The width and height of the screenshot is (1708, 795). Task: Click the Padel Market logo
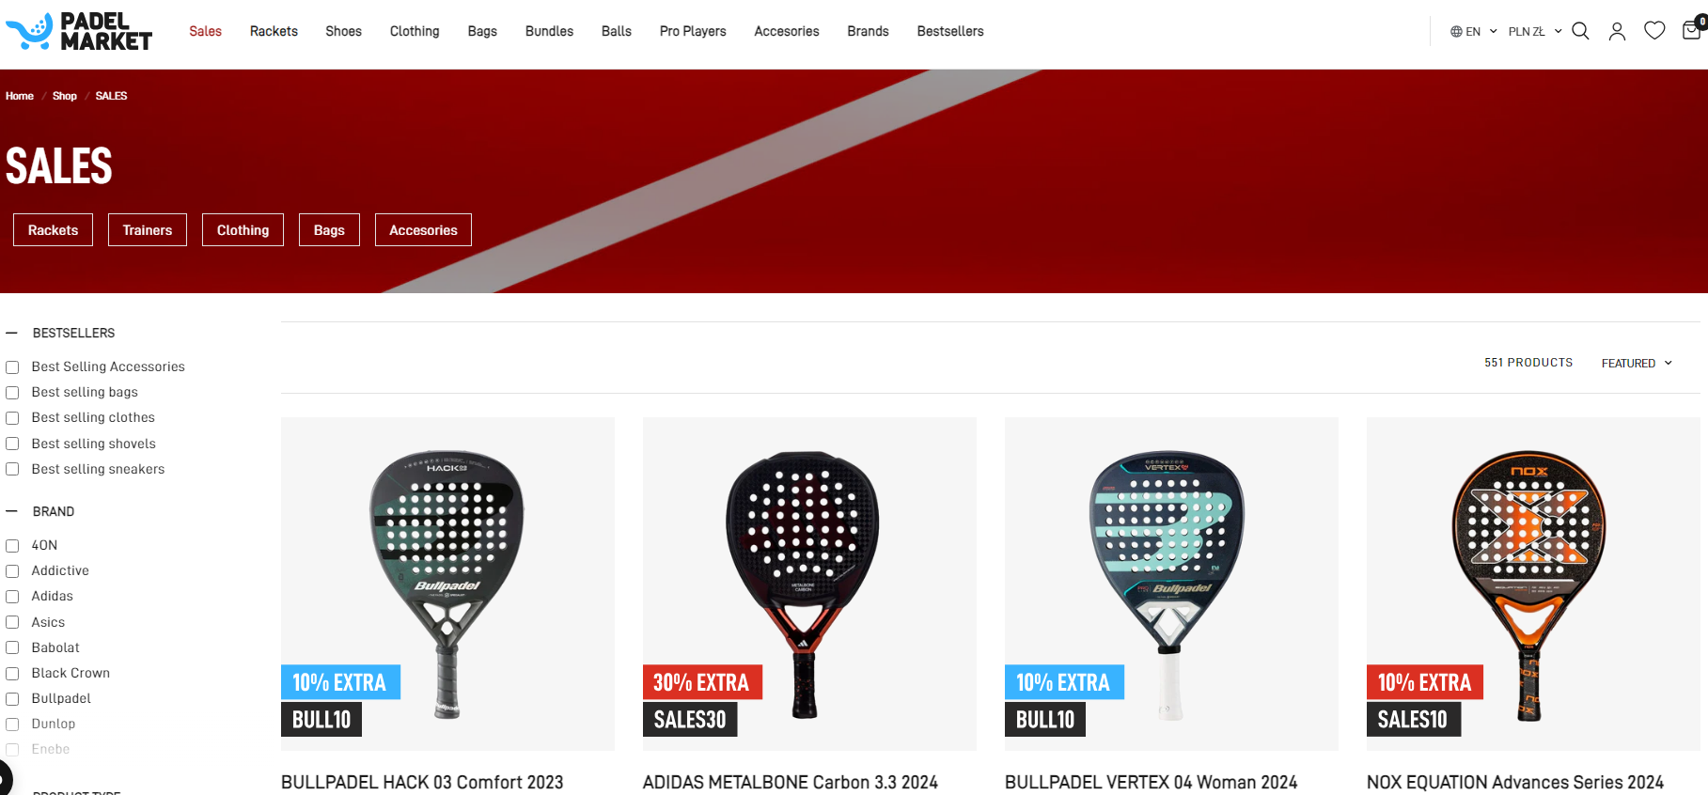click(x=79, y=31)
